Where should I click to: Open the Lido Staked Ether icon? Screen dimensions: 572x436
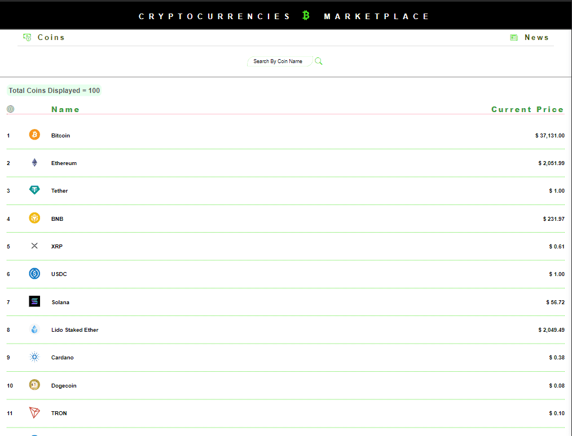[x=34, y=329]
